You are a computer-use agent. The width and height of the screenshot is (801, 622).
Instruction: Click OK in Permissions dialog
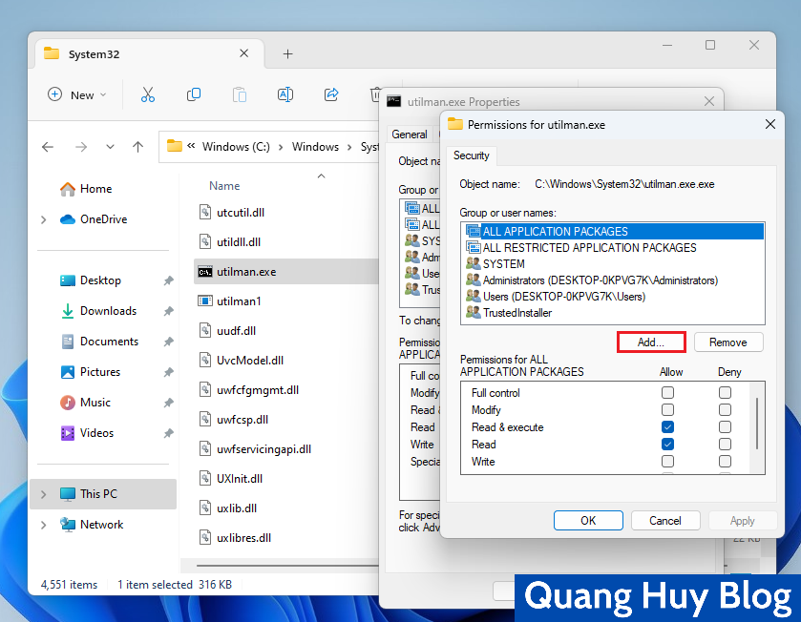(588, 521)
